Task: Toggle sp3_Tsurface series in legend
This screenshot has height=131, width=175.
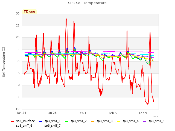Action: (23, 121)
